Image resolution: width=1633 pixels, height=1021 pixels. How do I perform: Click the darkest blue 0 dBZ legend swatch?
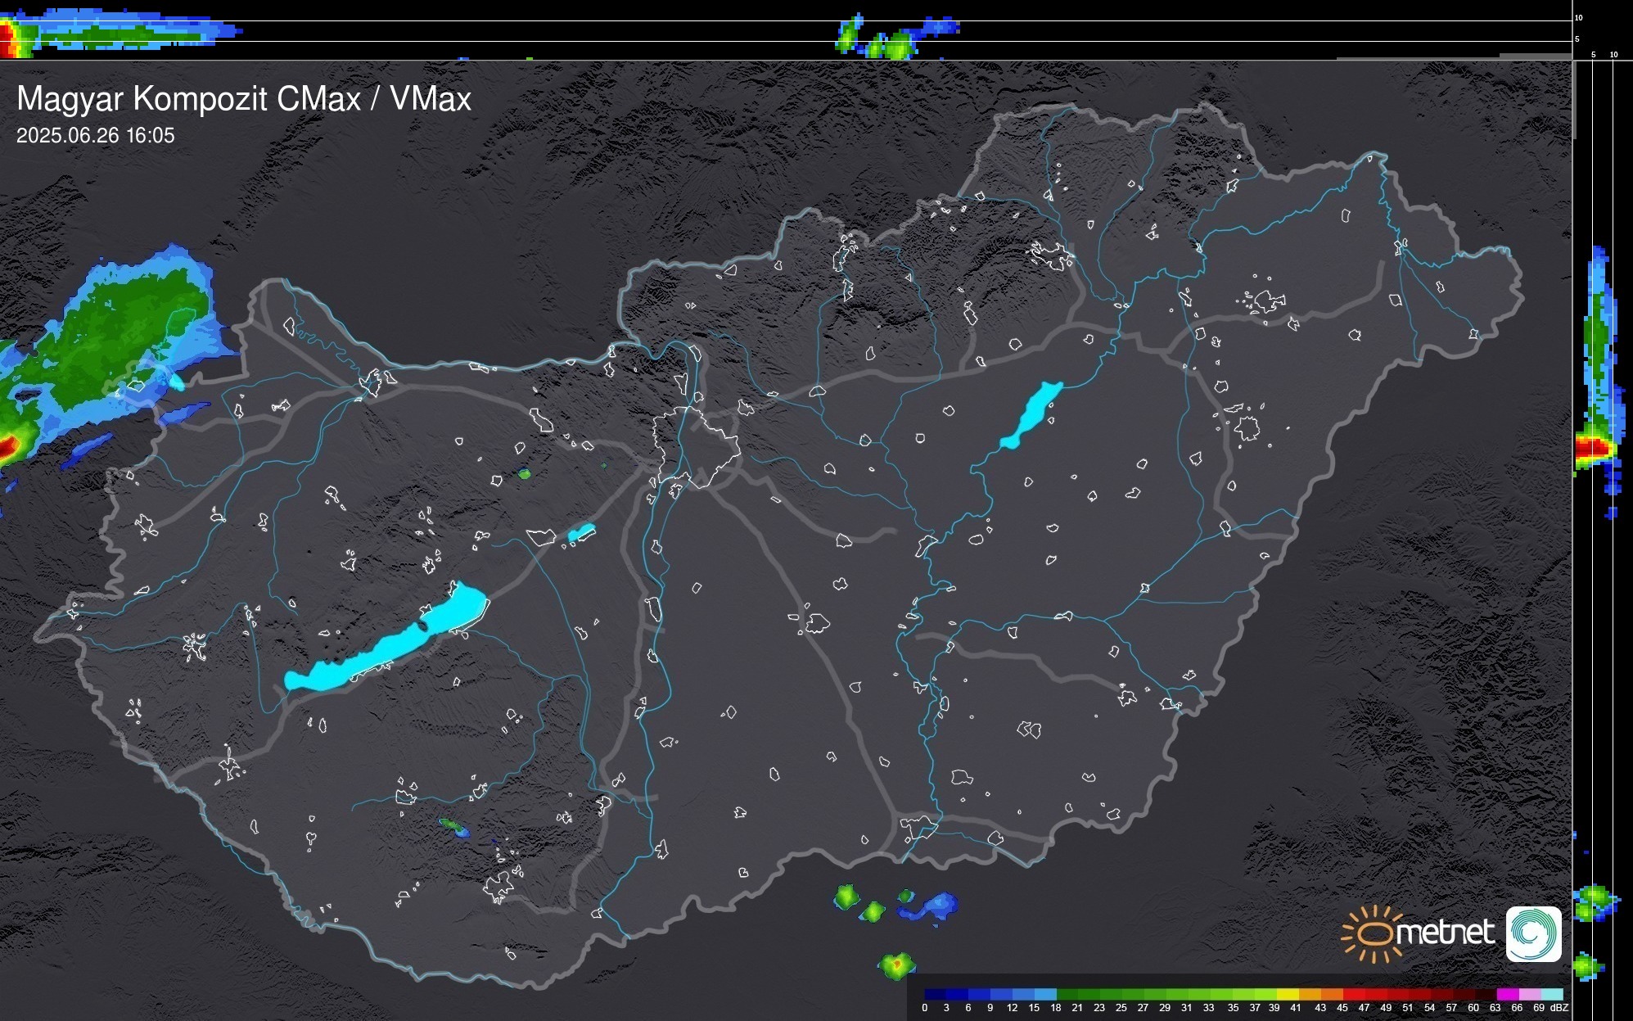pyautogui.click(x=935, y=995)
